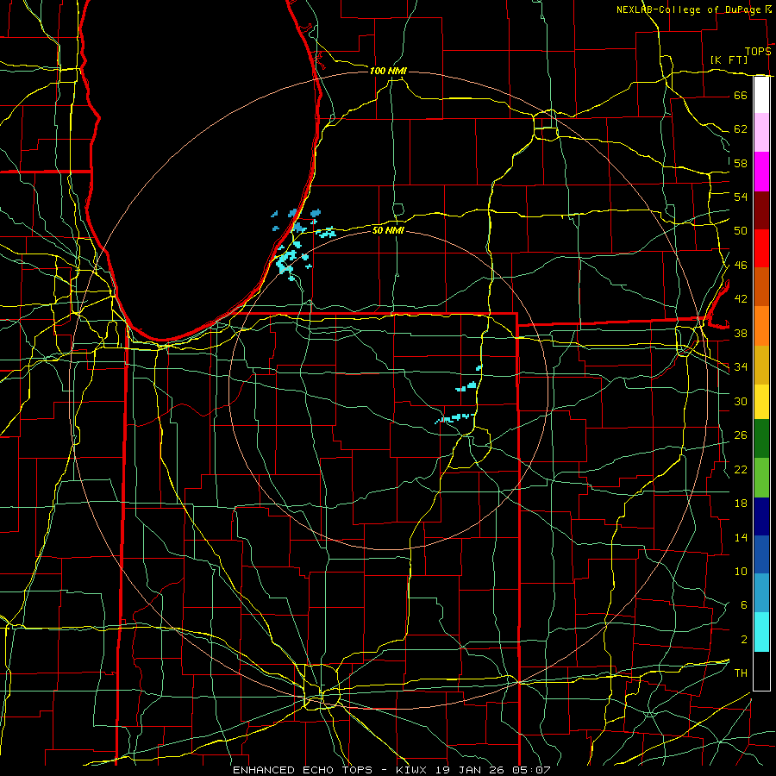Click the legend value 18
Image resolution: width=776 pixels, height=776 pixels.
point(741,504)
